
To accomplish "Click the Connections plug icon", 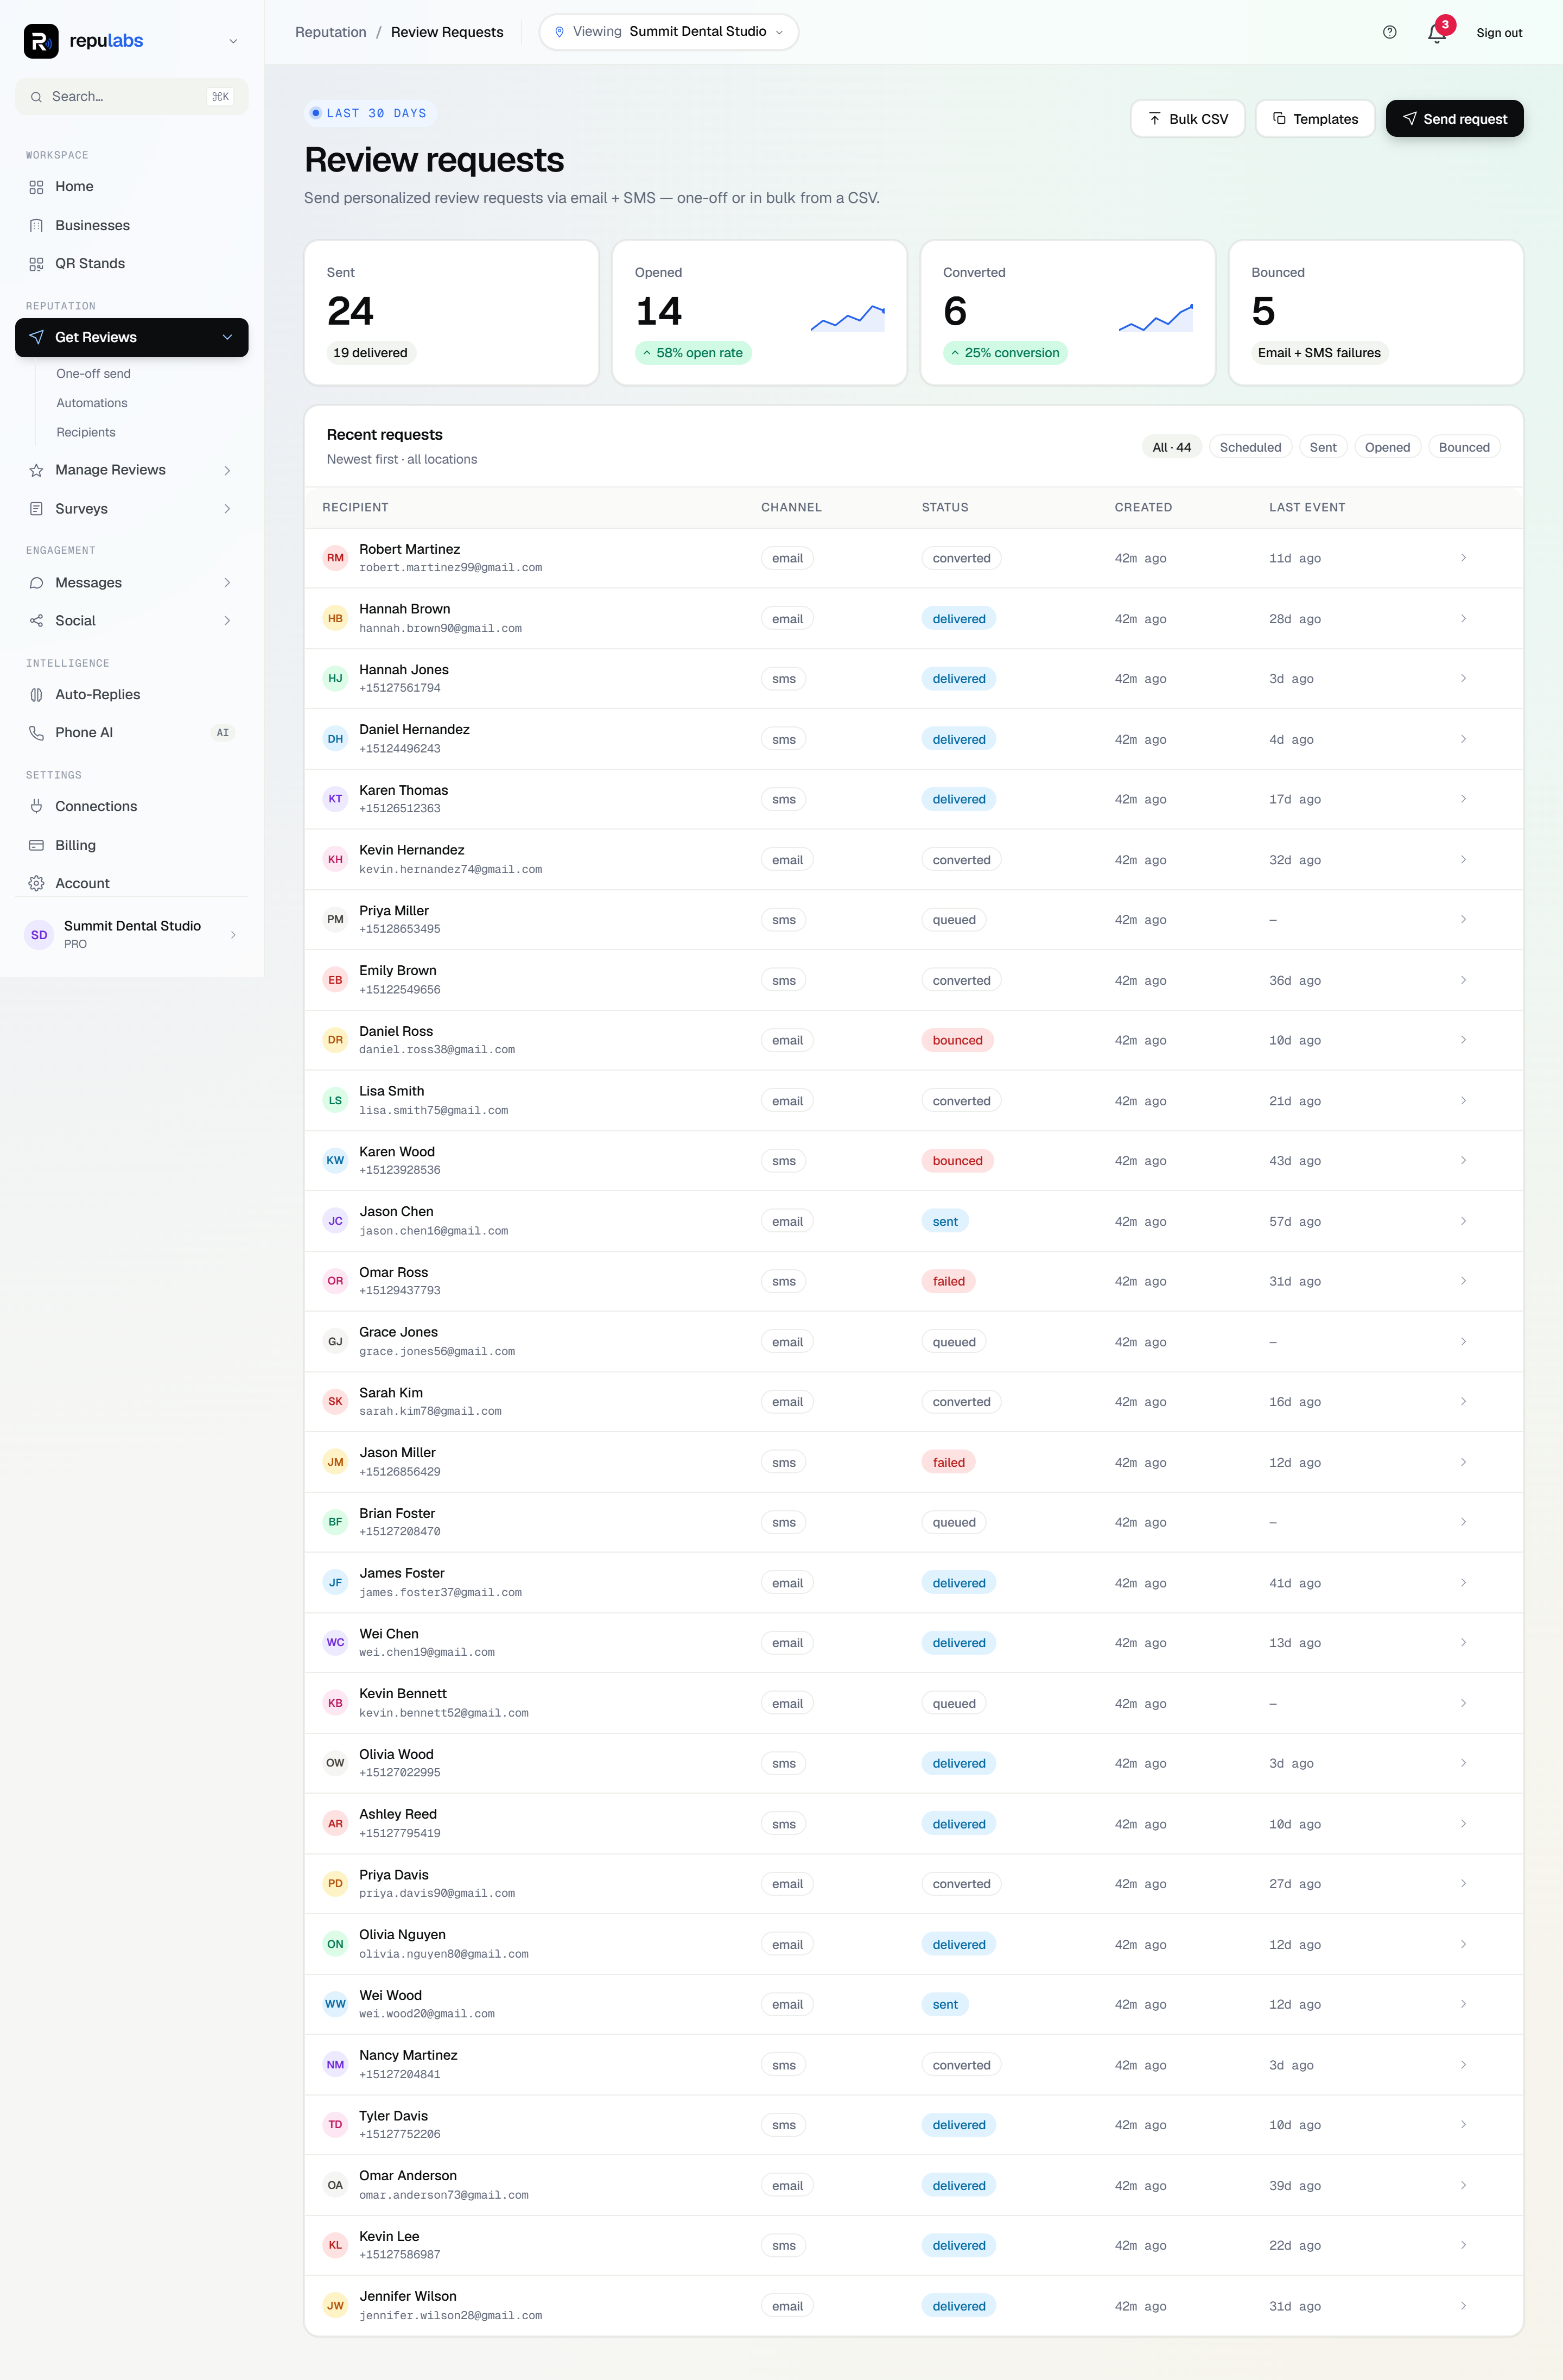I will pos(36,806).
